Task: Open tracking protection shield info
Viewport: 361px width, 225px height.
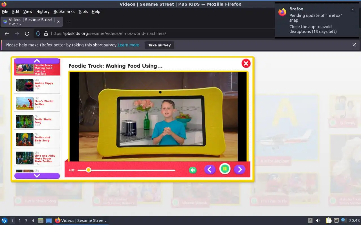Action: (x=38, y=33)
